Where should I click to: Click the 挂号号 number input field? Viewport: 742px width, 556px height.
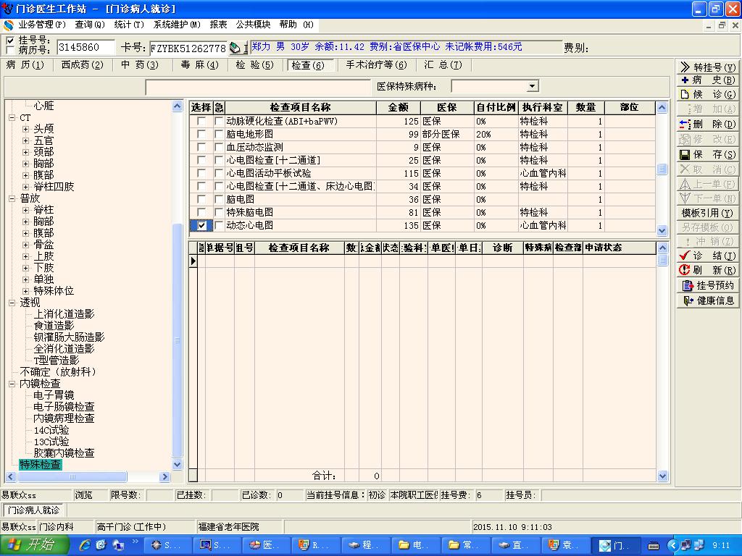tap(86, 47)
